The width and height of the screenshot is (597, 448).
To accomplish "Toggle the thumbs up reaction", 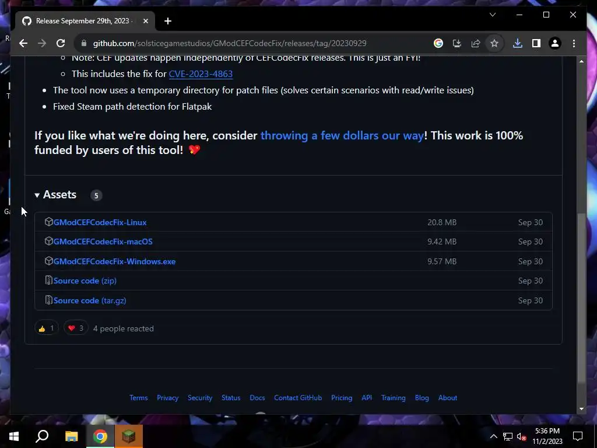I will (46, 328).
